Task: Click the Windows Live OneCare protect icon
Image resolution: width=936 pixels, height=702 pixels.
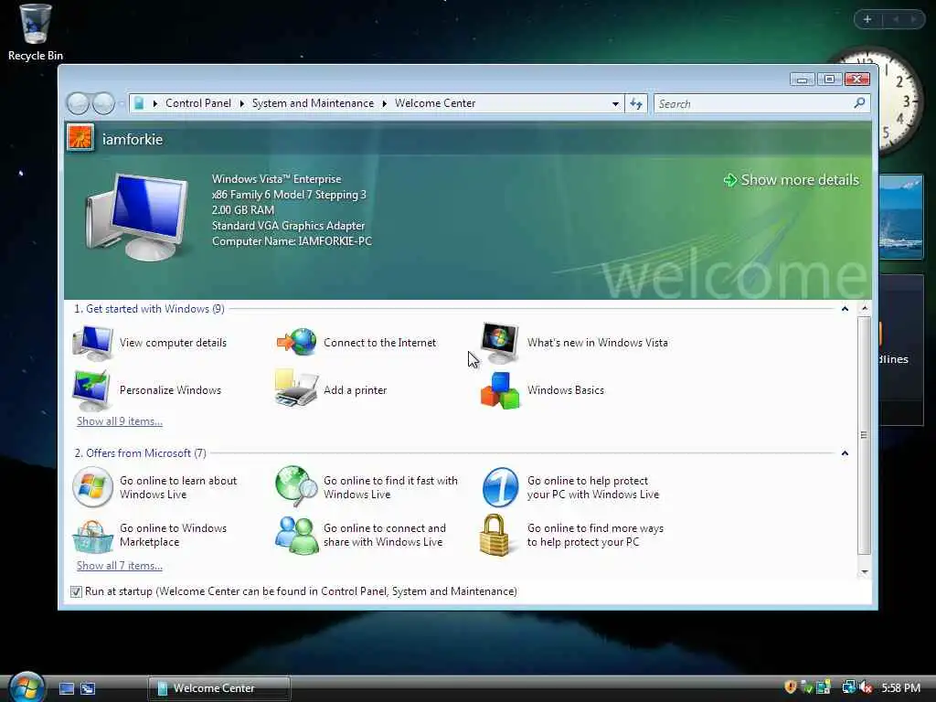Action: pyautogui.click(x=500, y=487)
